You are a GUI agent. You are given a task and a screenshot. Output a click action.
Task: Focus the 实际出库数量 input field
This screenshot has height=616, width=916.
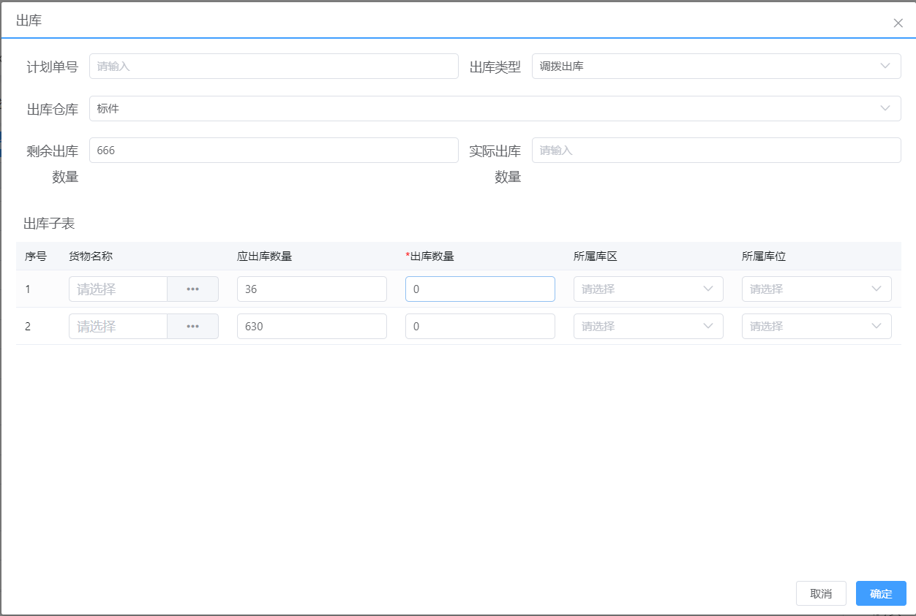click(716, 151)
